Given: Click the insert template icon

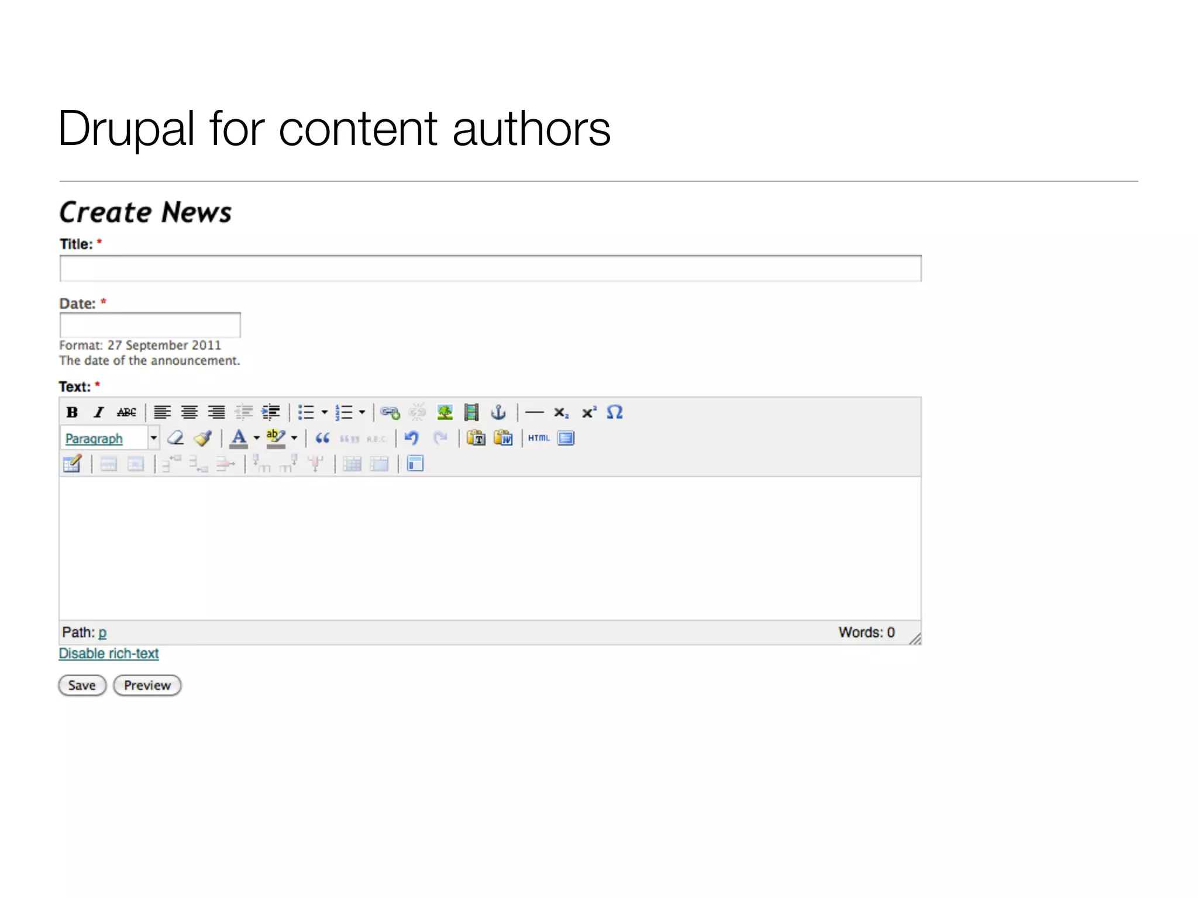Looking at the screenshot, I should pyautogui.click(x=415, y=464).
